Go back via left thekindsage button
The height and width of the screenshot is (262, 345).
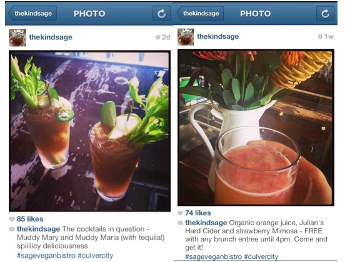32,13
